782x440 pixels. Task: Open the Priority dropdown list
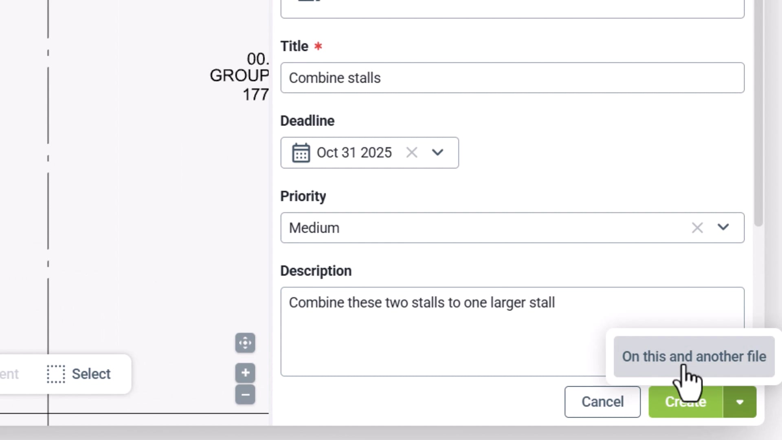723,228
